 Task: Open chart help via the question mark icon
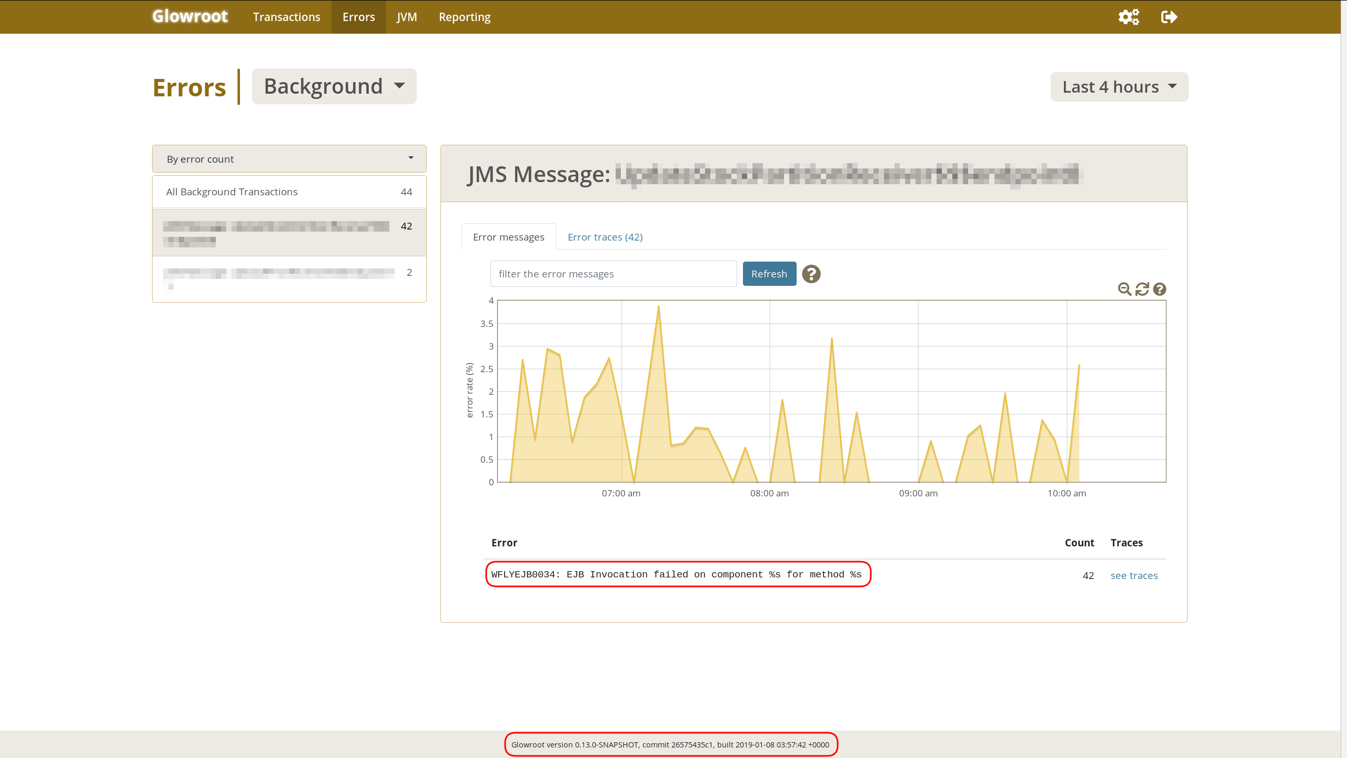click(x=1159, y=289)
